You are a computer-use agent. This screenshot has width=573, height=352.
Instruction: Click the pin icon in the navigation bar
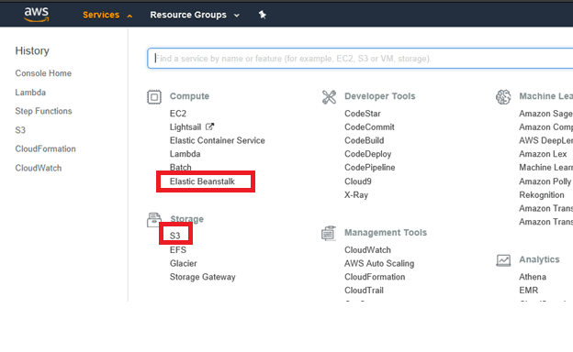(x=263, y=15)
